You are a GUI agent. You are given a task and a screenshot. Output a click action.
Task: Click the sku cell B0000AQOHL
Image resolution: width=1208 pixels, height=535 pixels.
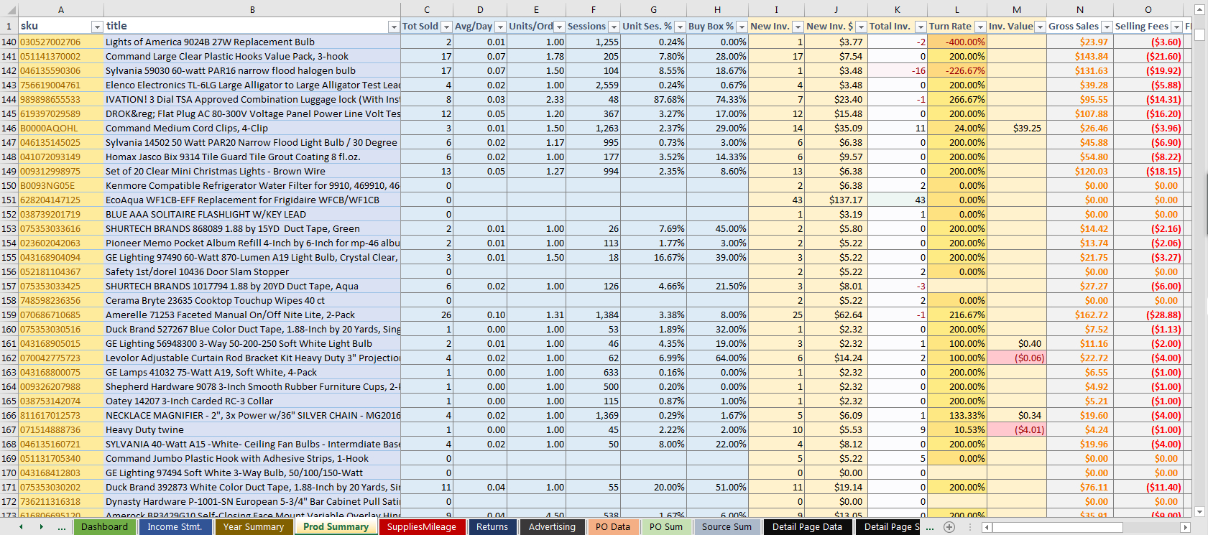pyautogui.click(x=61, y=129)
